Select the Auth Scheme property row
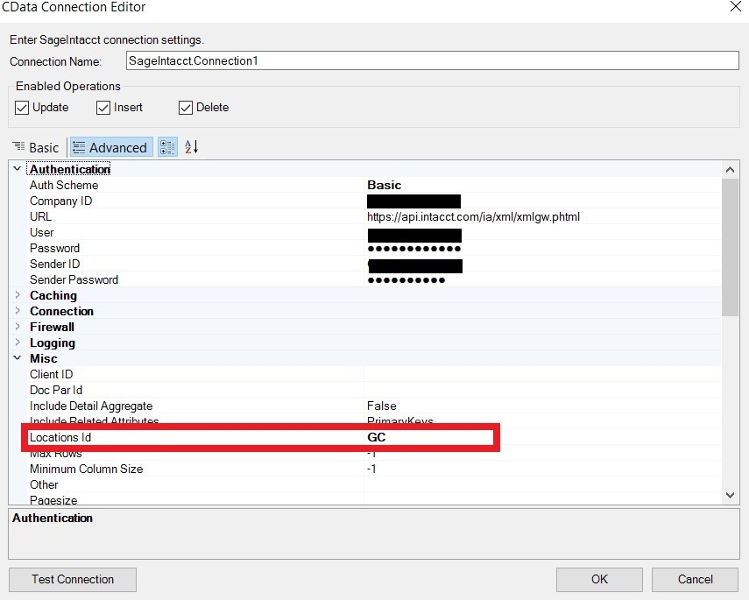Screen dimensions: 749x600 tap(375, 185)
